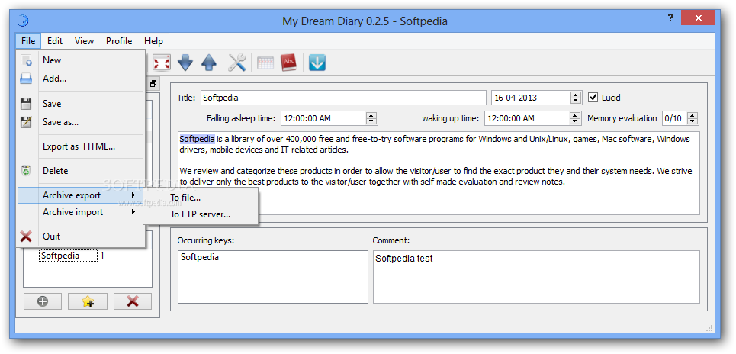Increase the date with its up arrow

click(x=576, y=95)
